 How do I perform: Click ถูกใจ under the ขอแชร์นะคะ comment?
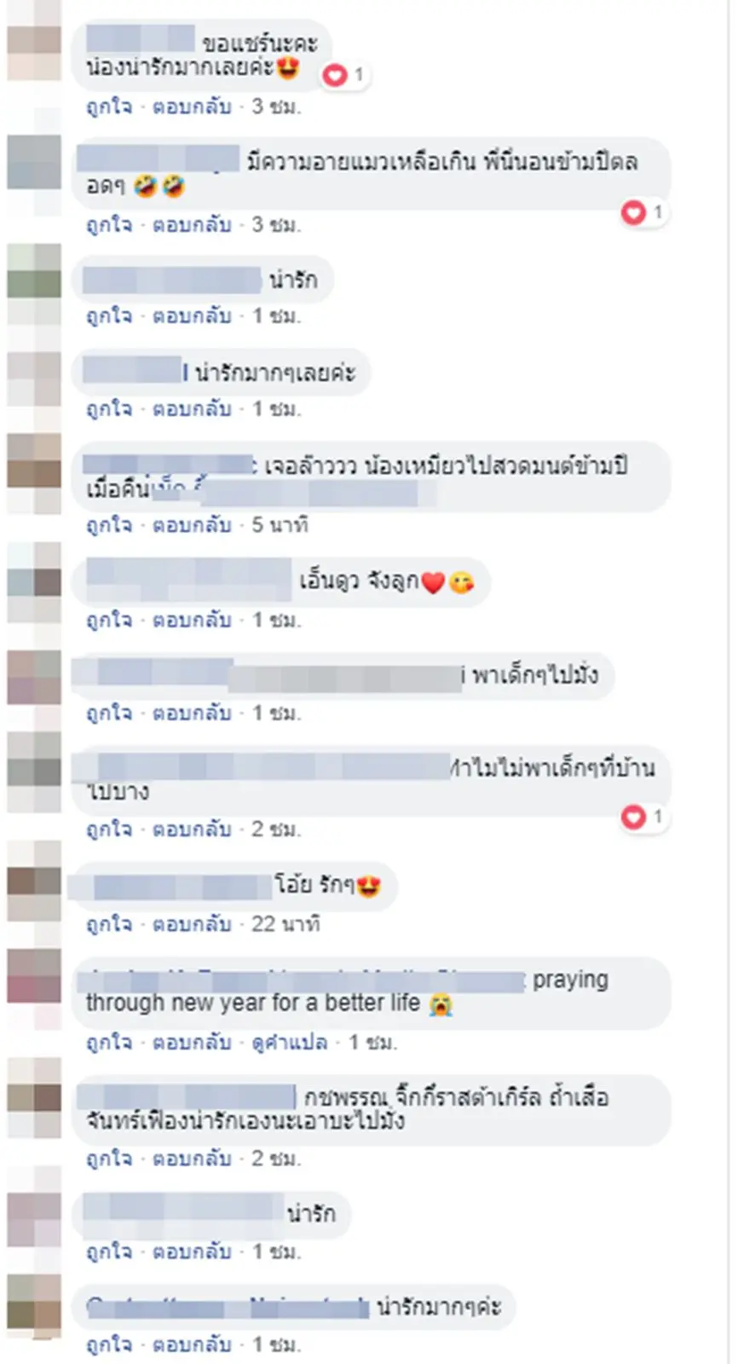(109, 107)
